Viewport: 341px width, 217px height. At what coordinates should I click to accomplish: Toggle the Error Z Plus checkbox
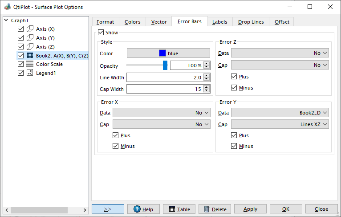point(234,77)
